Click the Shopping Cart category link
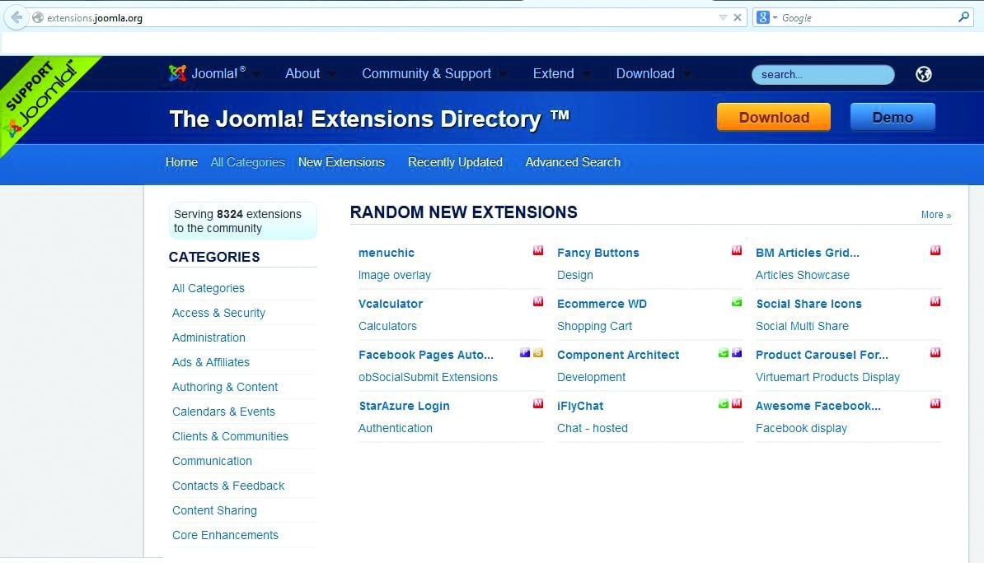 (594, 327)
